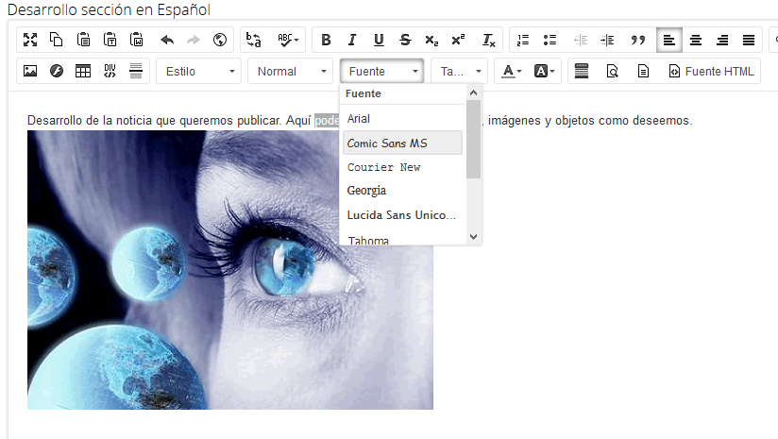Open Find and Replace tool
The image size is (778, 439).
[x=254, y=40]
